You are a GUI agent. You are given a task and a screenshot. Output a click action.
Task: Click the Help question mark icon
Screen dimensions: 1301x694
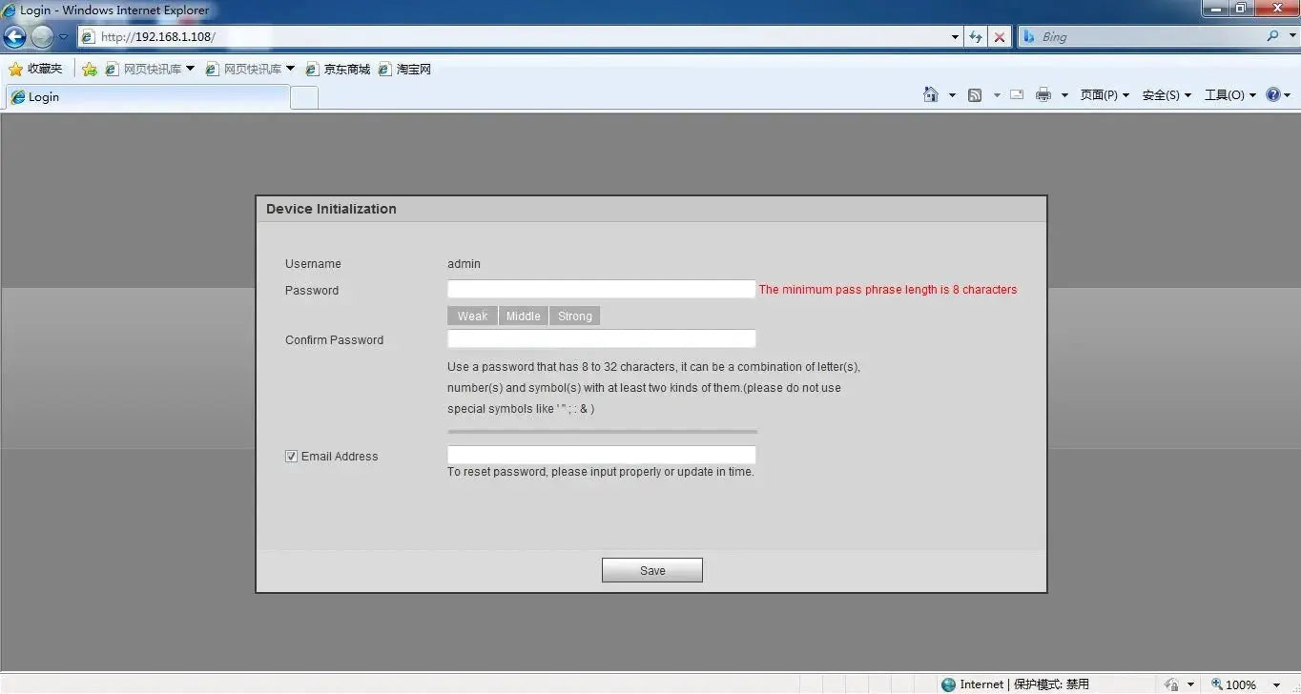(1272, 94)
